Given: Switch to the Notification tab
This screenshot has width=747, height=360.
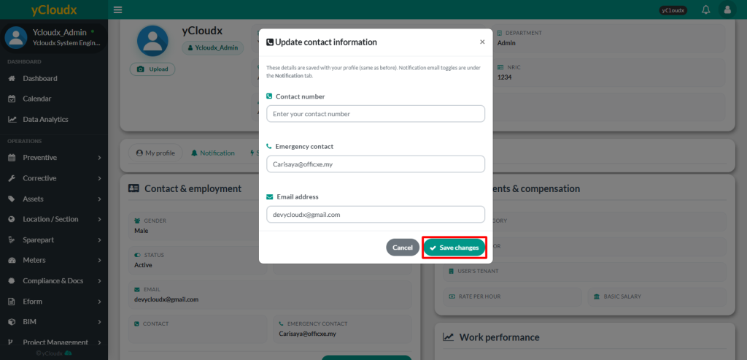Looking at the screenshot, I should tap(212, 153).
